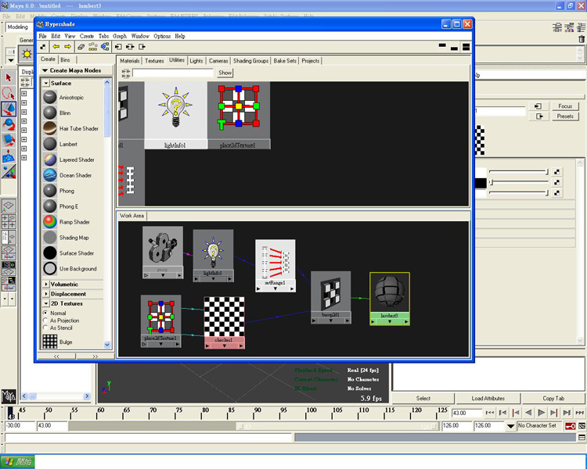The image size is (587, 469).
Task: Create a Shading Map node
Action: pos(50,238)
